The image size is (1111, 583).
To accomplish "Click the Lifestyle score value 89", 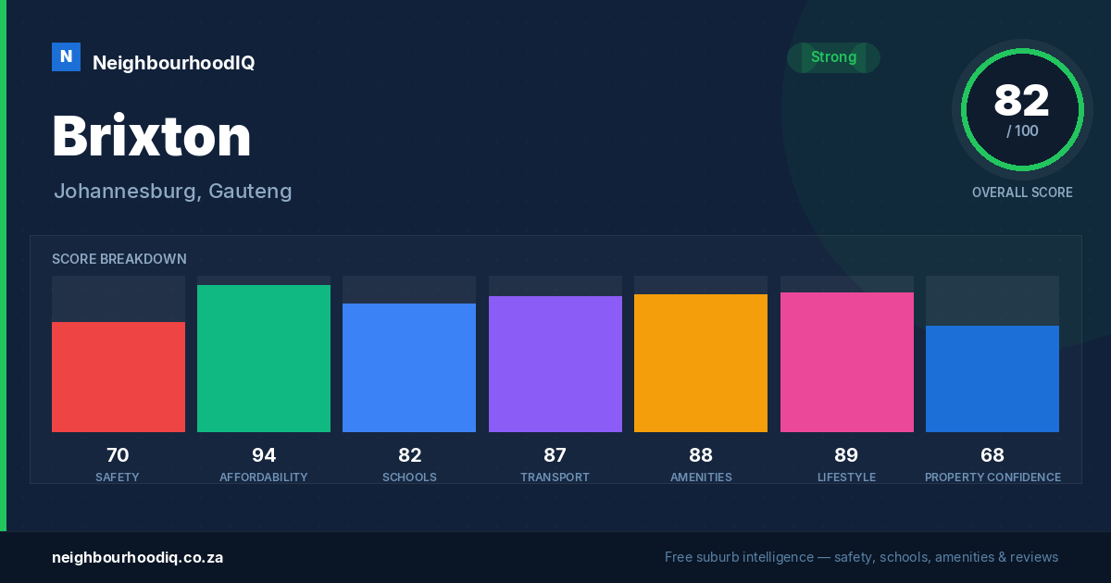I will [846, 455].
